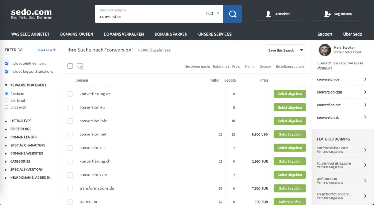
Task: Click the sedo.com logo
Action: (x=31, y=14)
